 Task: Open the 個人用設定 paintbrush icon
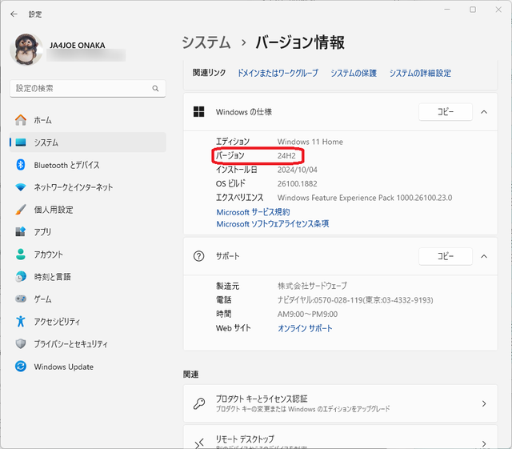[21, 210]
